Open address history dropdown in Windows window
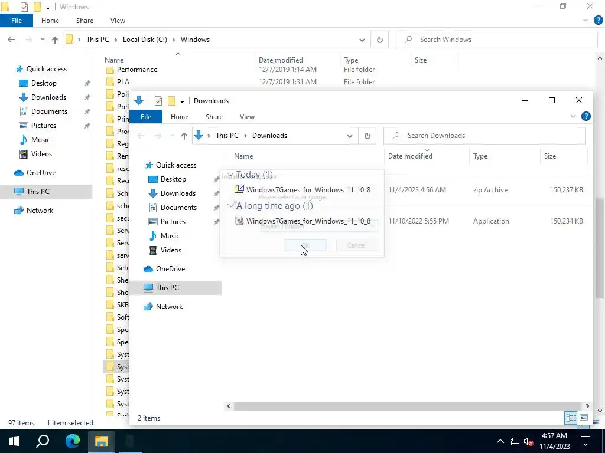The height and width of the screenshot is (453, 605). point(362,40)
